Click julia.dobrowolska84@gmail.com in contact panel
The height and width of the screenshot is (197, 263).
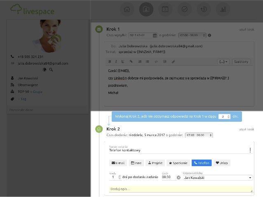tap(43, 63)
